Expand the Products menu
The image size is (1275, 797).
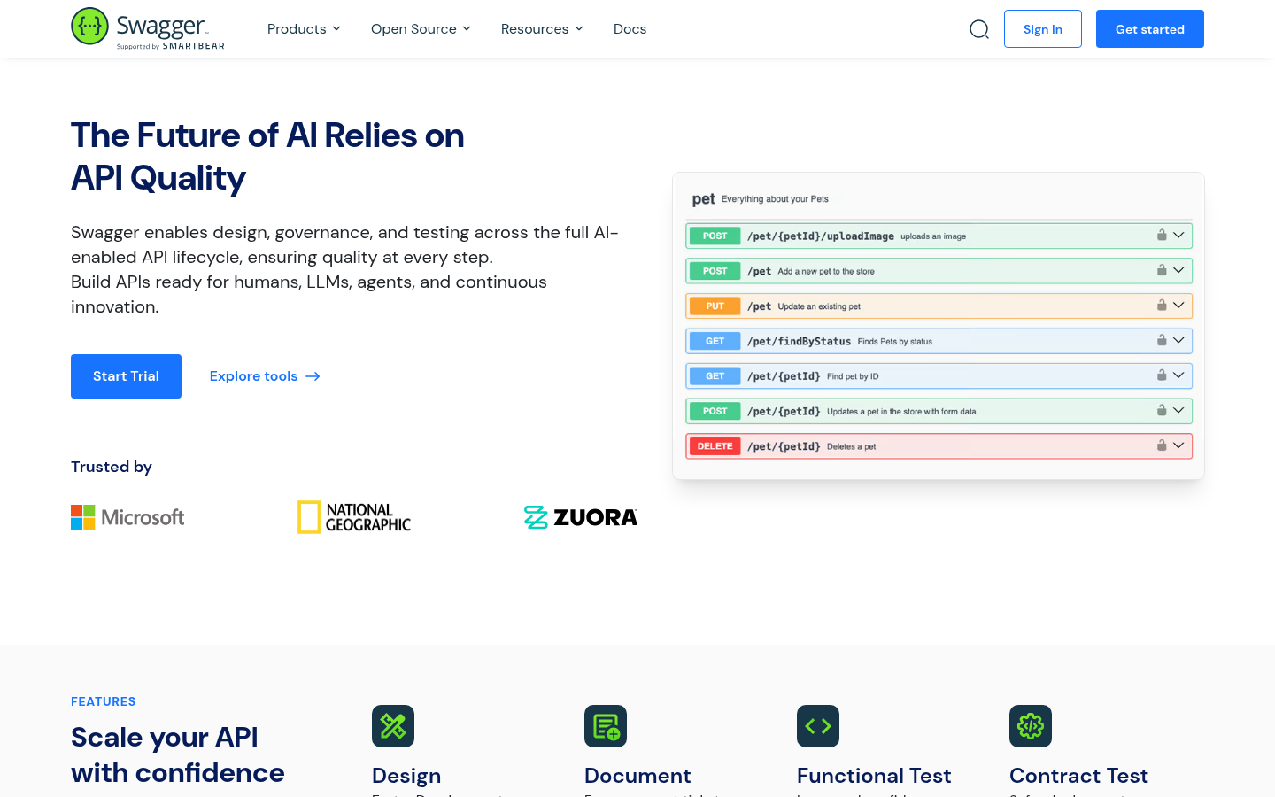(304, 29)
